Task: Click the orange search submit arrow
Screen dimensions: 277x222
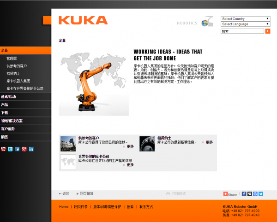Action: point(268,31)
